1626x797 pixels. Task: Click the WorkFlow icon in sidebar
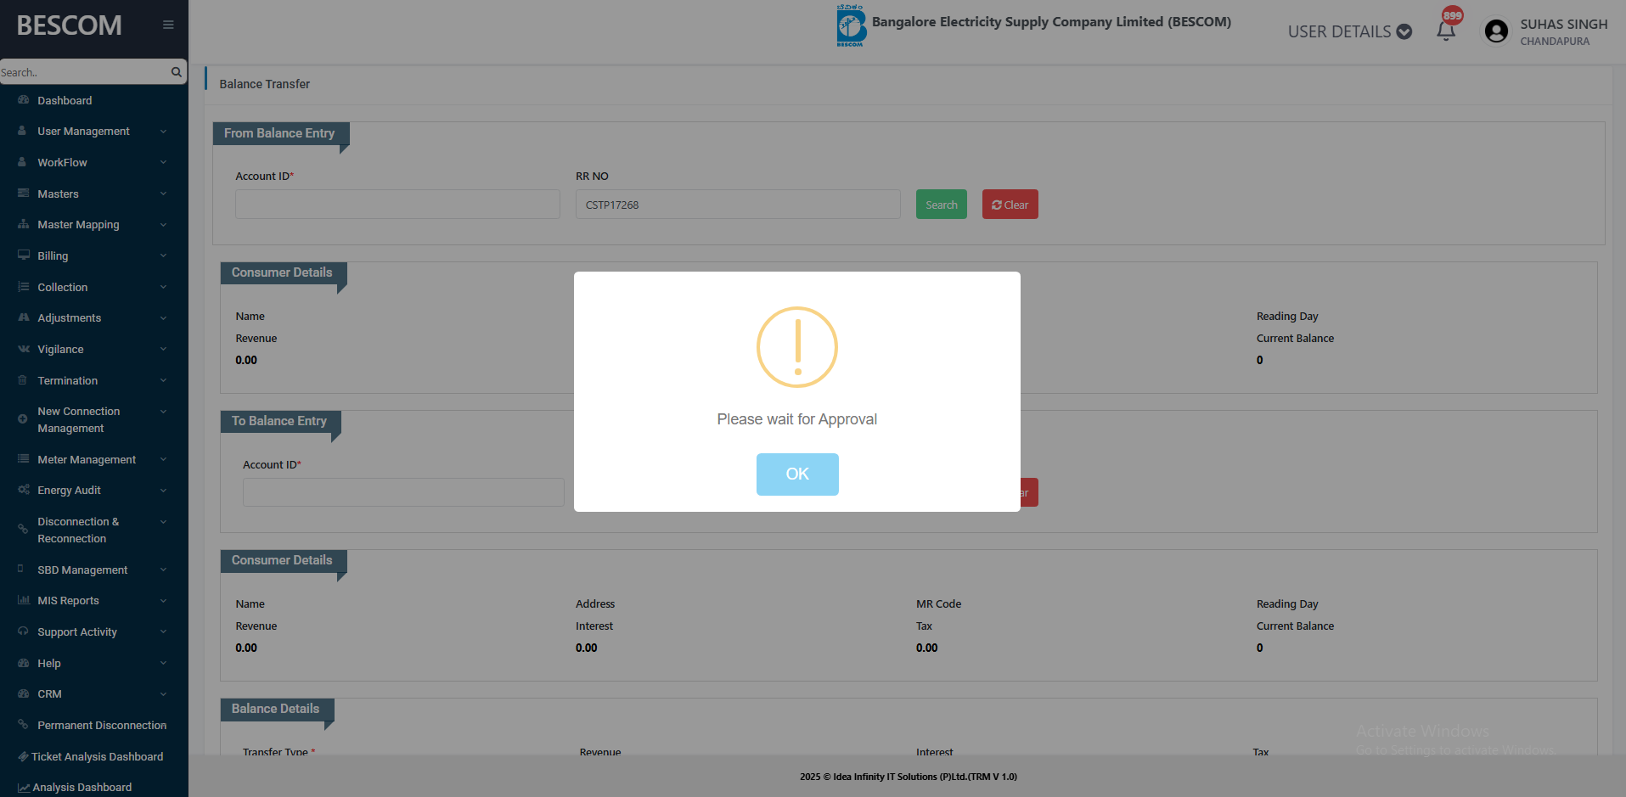tap(23, 162)
